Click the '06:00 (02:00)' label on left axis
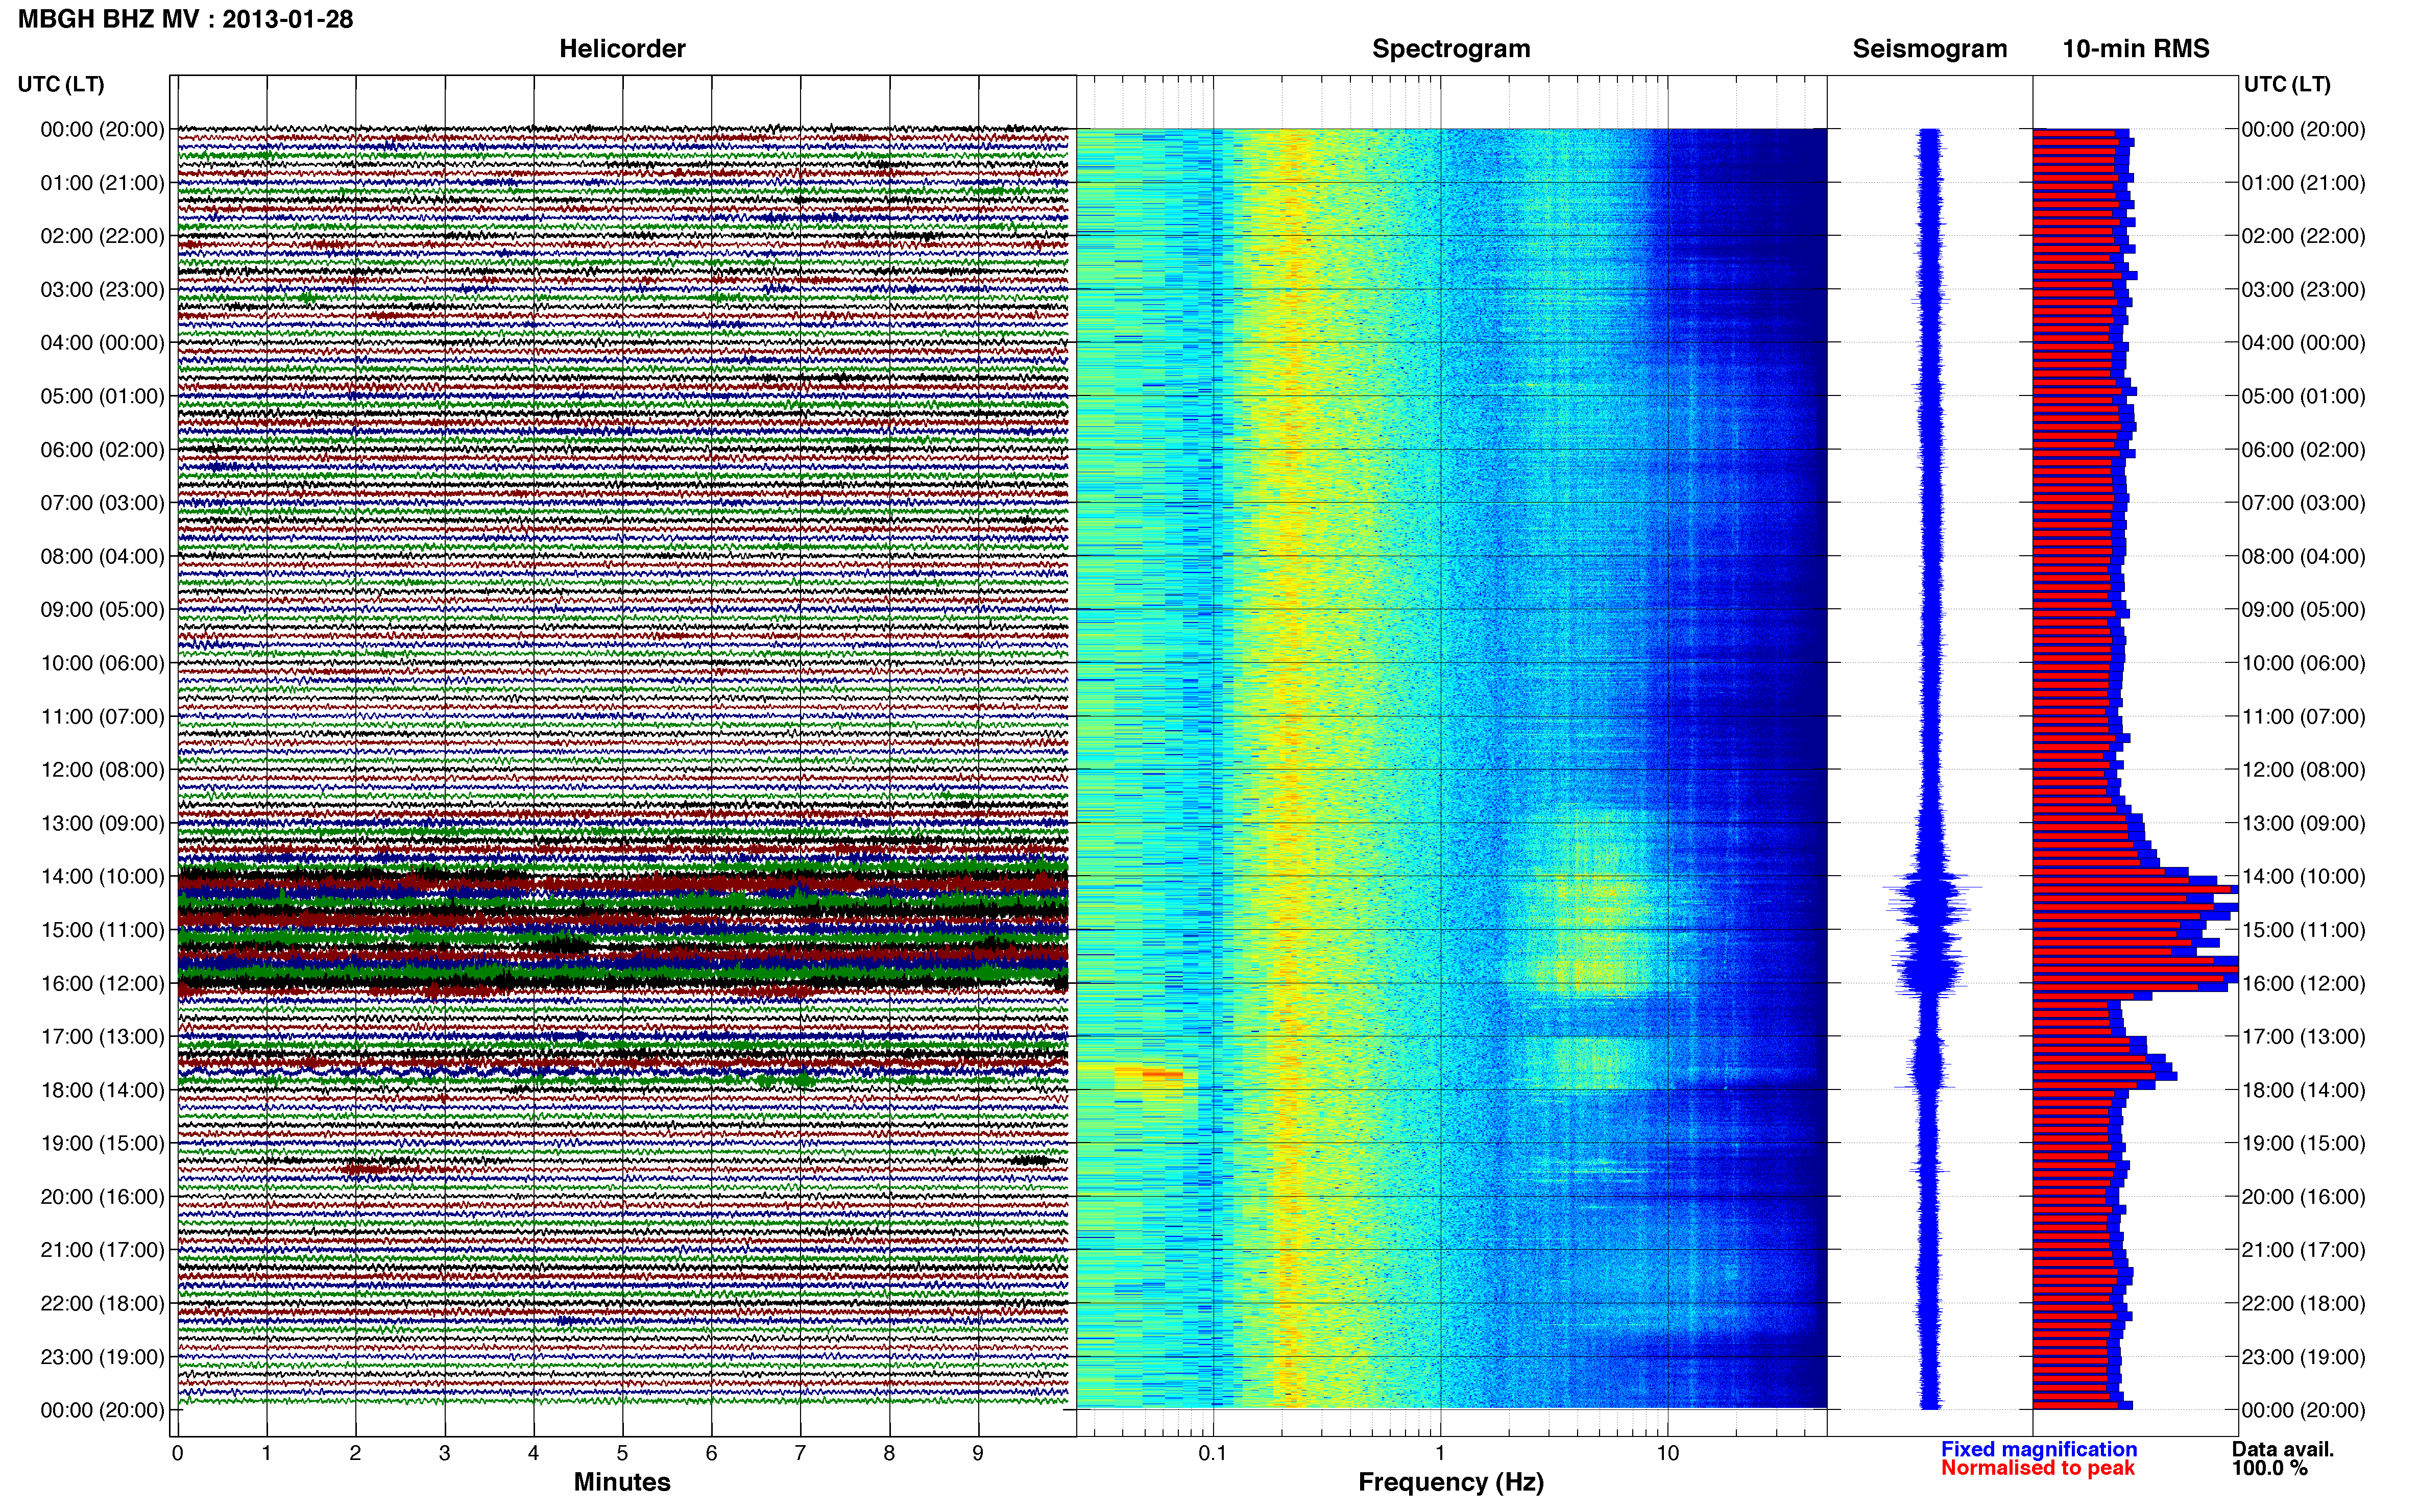This screenshot has height=1512, width=2420. [x=102, y=450]
